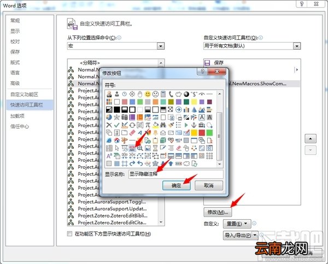Image resolution: width=328 pixels, height=264 pixels.
Task: Click the move up arrow button
Action: click(311, 138)
